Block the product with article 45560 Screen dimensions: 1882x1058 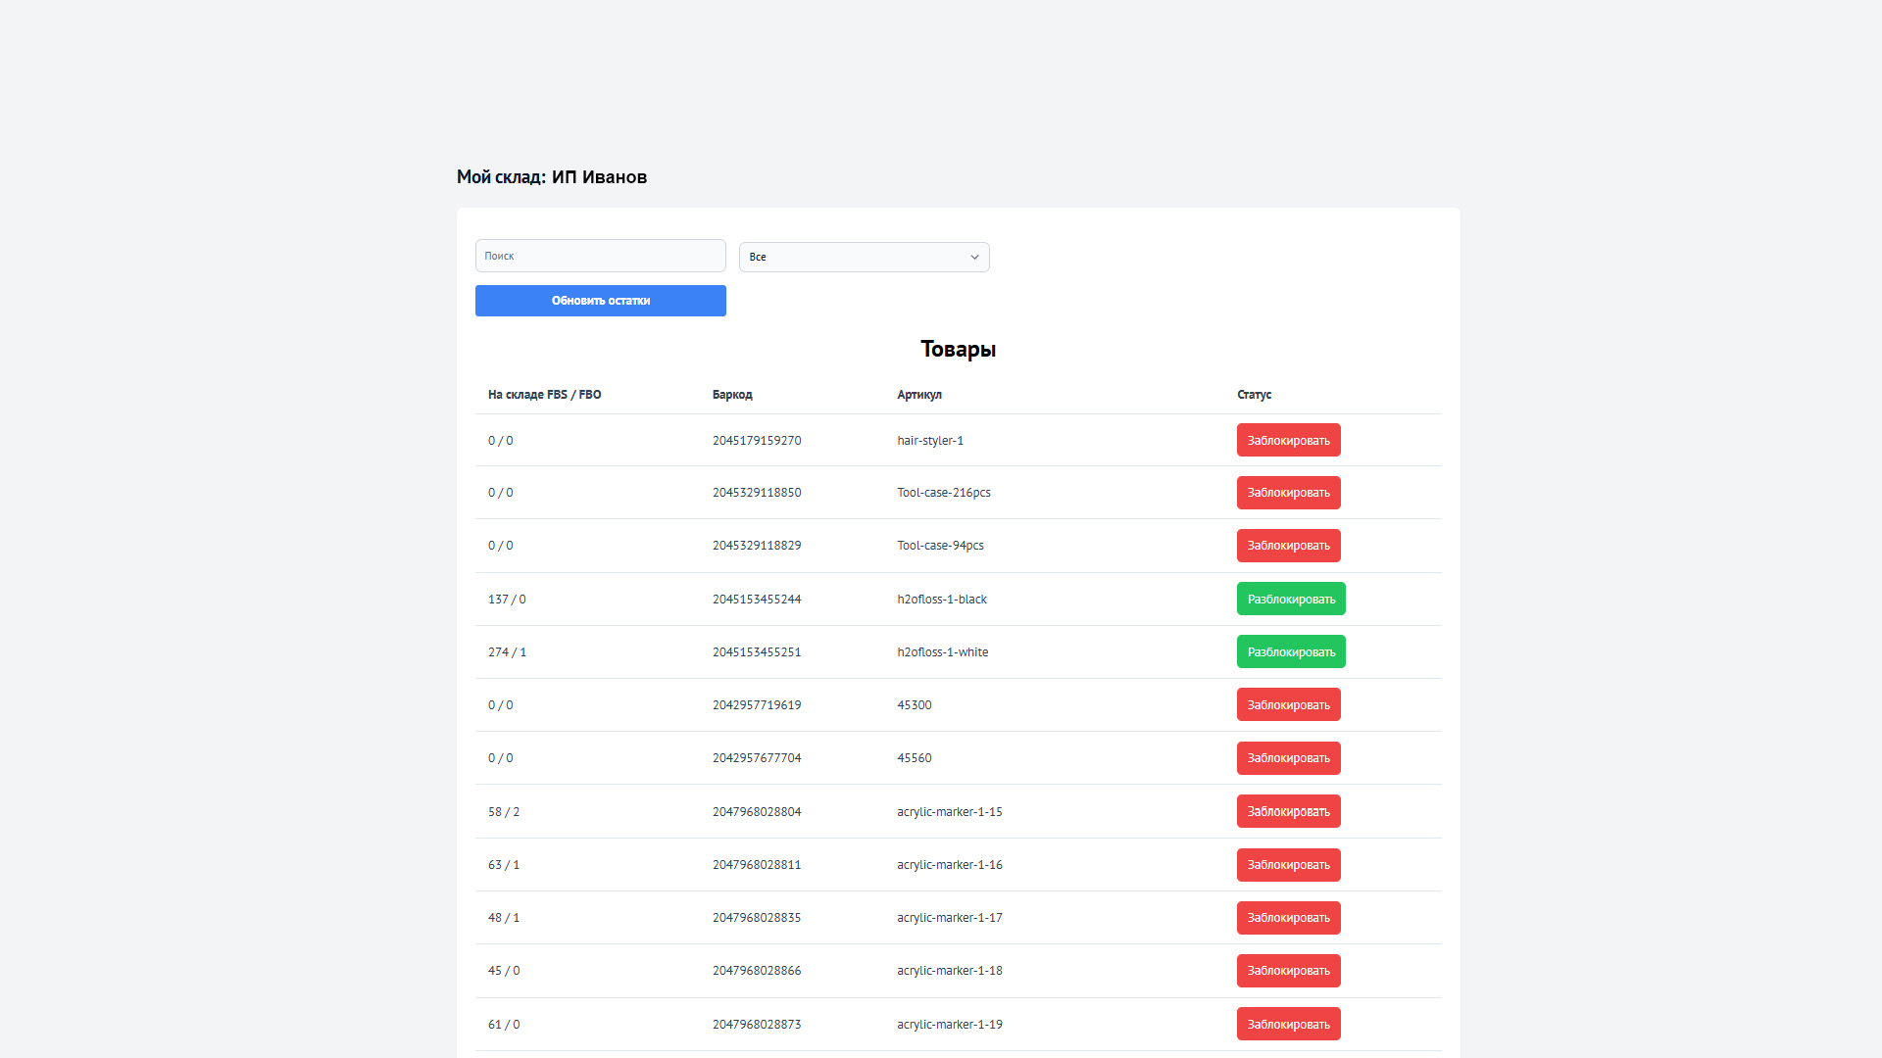coord(1288,758)
